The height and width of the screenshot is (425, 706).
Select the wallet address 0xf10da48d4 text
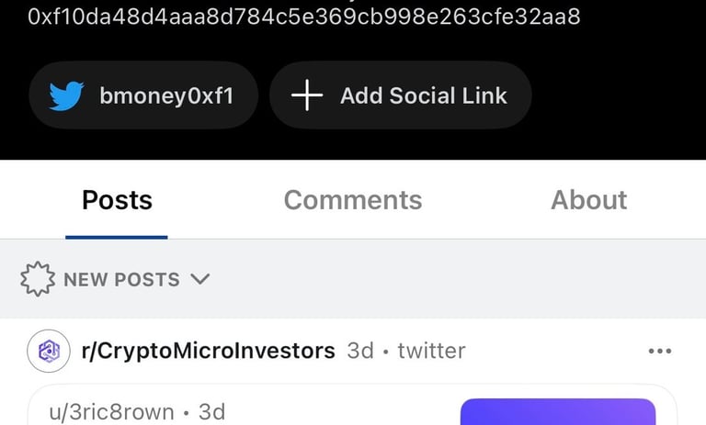click(x=304, y=17)
